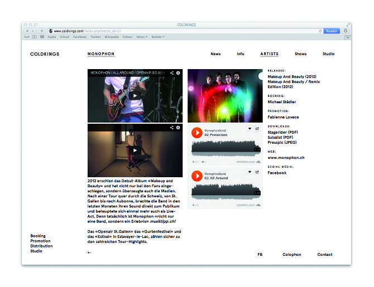Play the guitar video at the top
Viewport: 374px width, 287px height.
coord(135,95)
